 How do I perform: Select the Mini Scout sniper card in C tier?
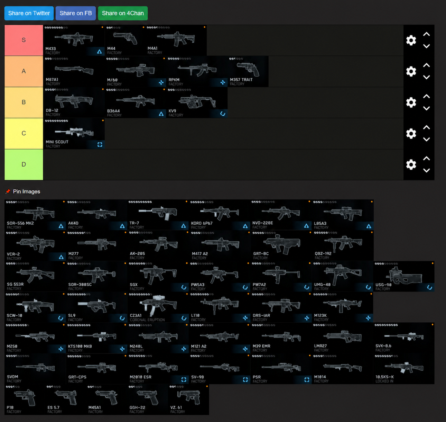74,133
